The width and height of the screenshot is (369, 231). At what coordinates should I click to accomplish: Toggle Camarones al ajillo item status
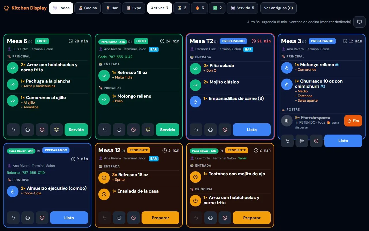click(x=13, y=101)
